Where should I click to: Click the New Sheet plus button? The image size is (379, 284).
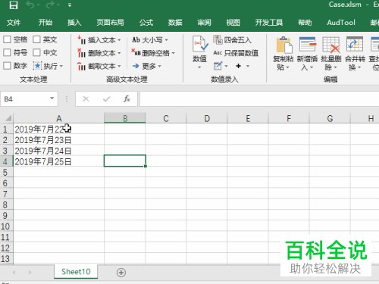point(121,273)
